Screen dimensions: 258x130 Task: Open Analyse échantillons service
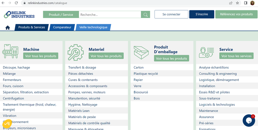214,67
